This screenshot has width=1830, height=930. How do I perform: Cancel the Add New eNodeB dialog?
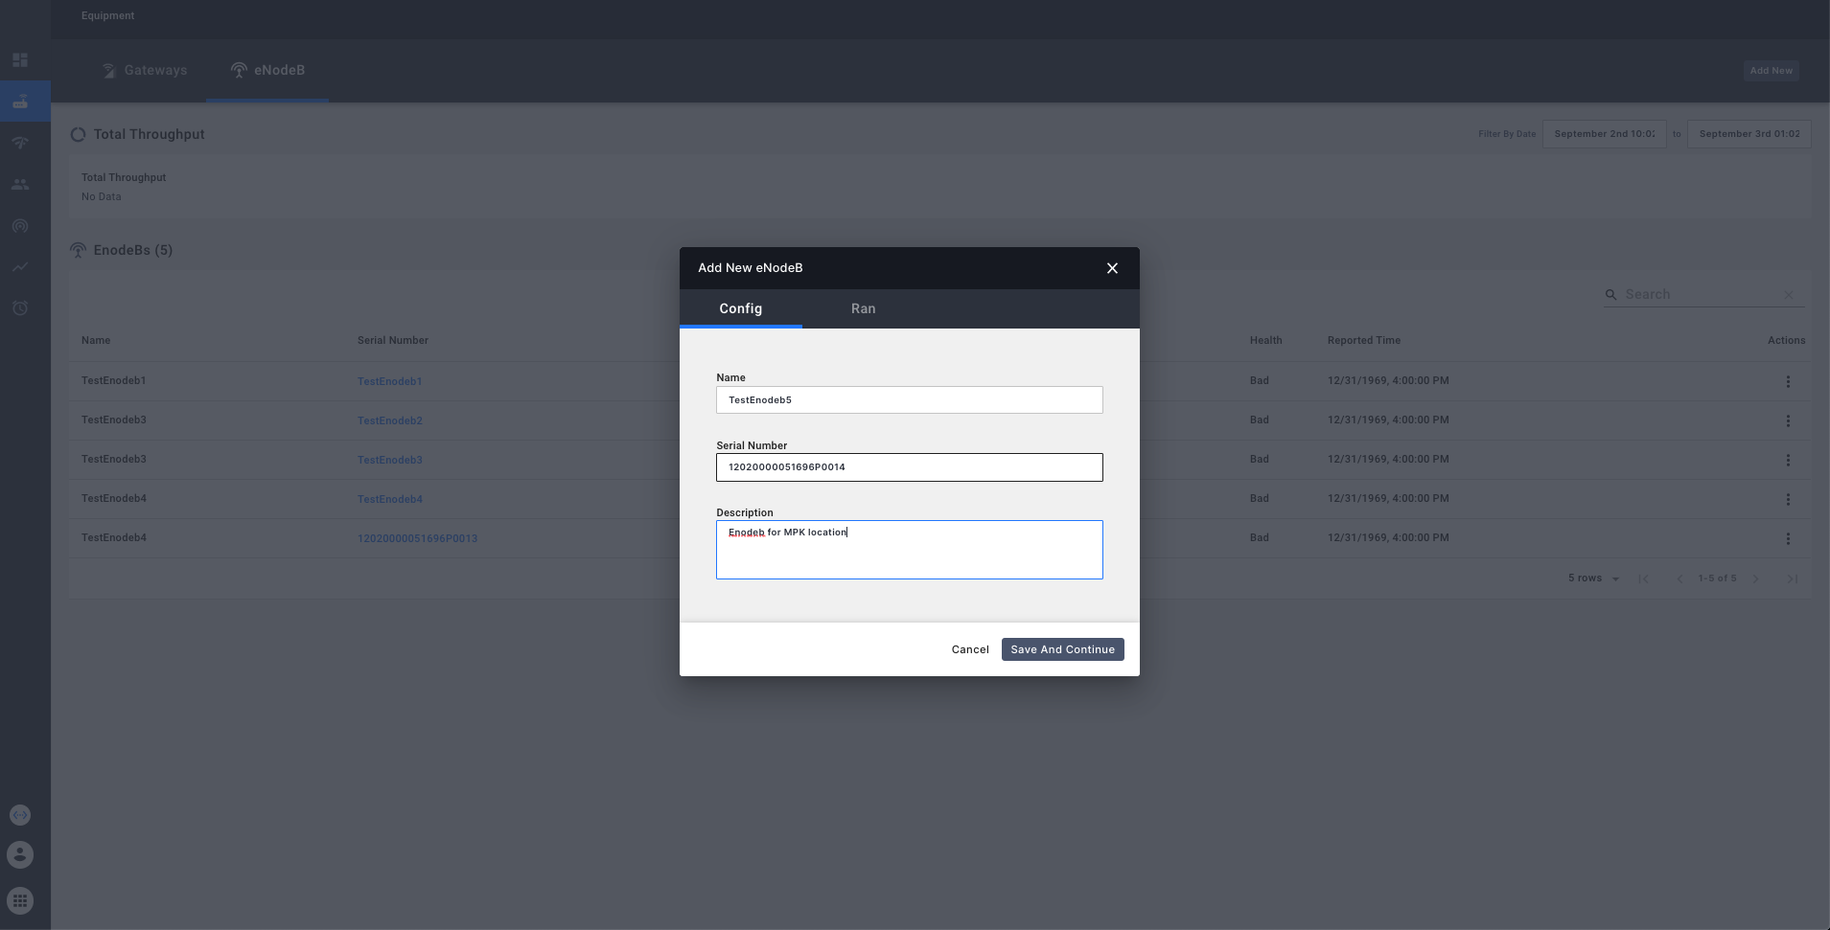point(969,648)
